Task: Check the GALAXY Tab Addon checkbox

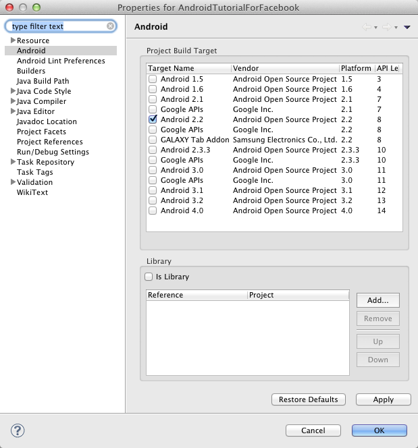Action: click(x=153, y=140)
